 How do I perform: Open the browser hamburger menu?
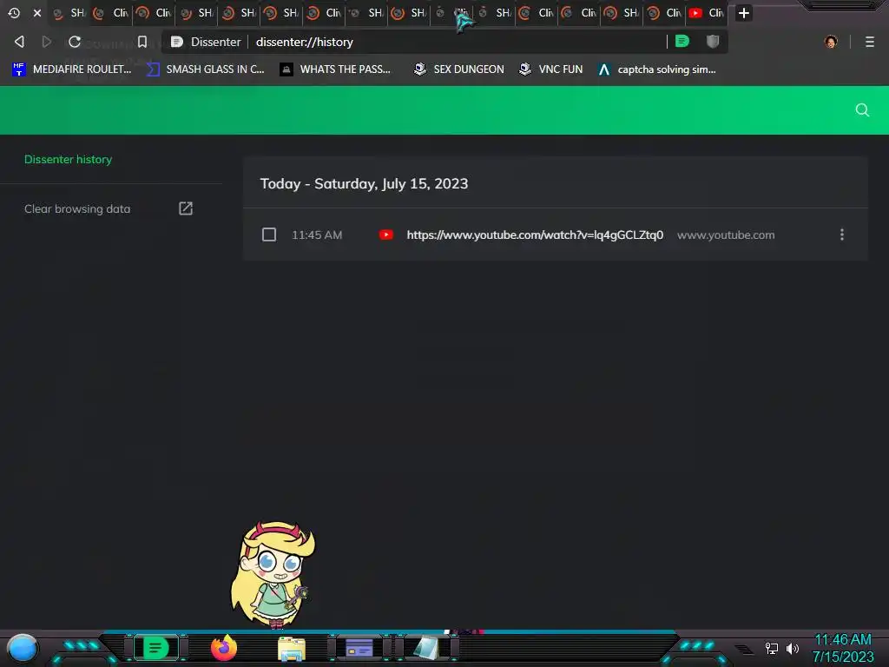[870, 42]
